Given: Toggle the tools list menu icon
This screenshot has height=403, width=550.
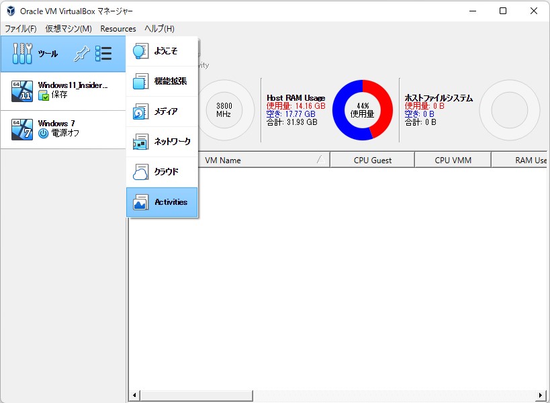Looking at the screenshot, I should pos(103,54).
